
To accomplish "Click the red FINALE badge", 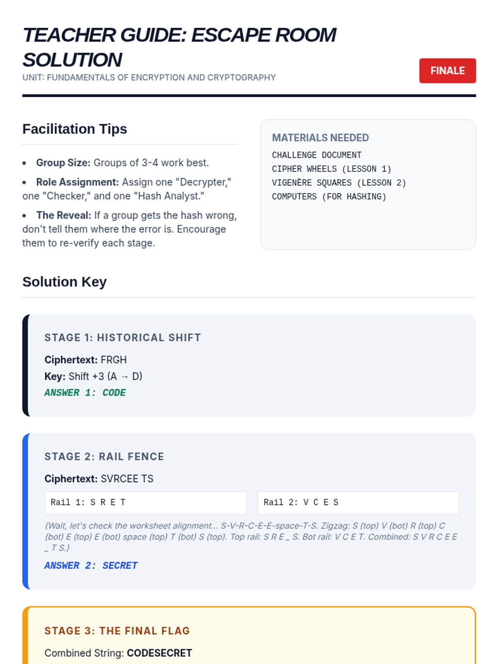I will coord(447,71).
